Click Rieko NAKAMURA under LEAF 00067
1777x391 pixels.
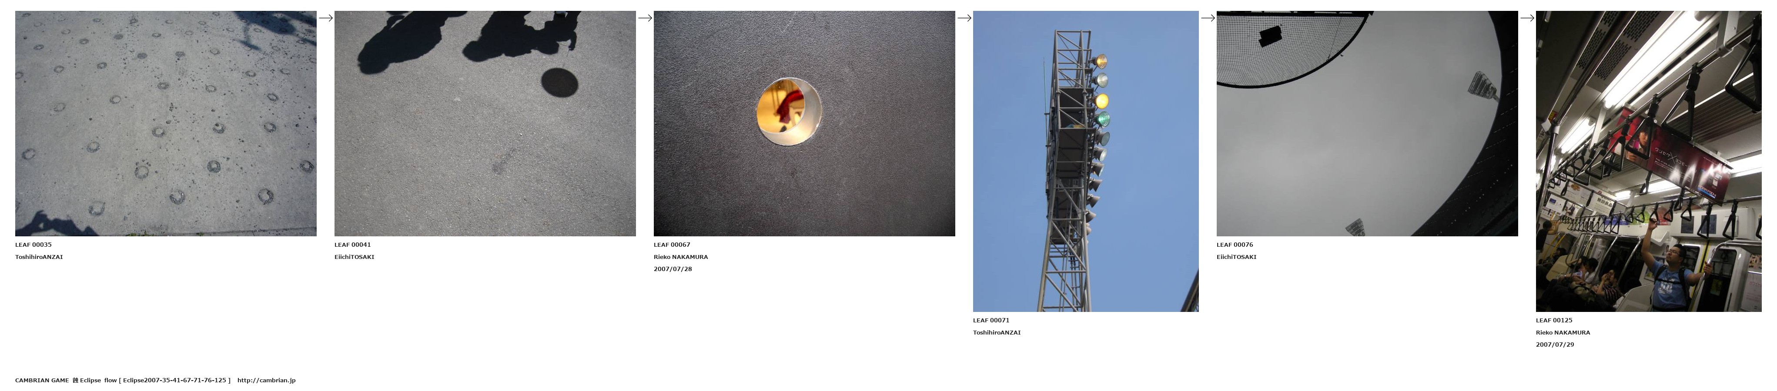pos(681,258)
